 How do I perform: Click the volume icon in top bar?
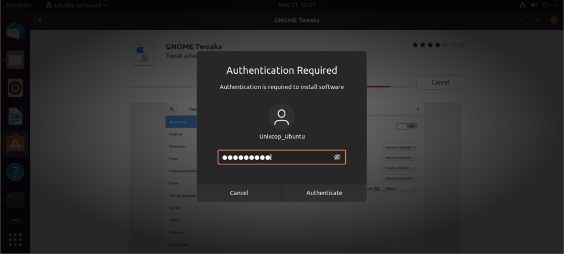coord(534,5)
